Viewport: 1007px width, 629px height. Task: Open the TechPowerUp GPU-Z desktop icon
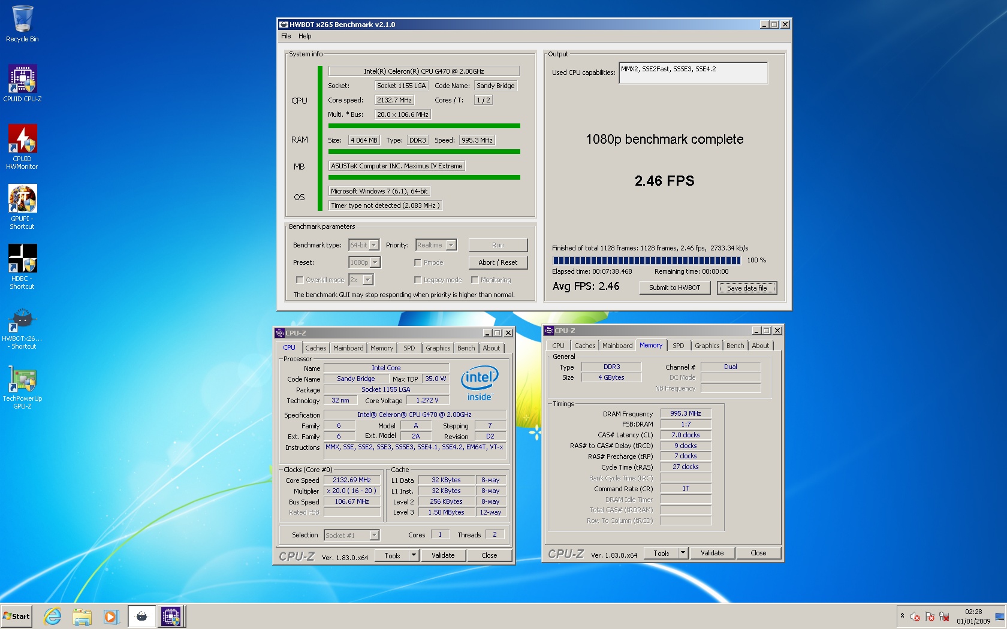click(22, 388)
